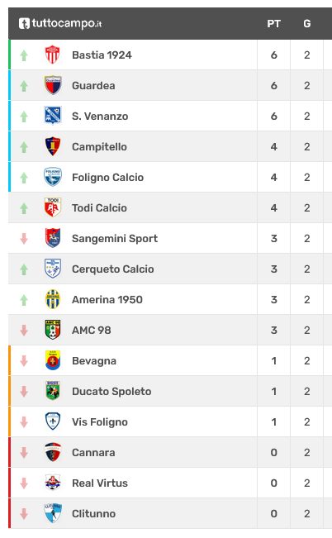
Task: Open the tuttocampo.it logo link
Action: pyautogui.click(x=60, y=23)
